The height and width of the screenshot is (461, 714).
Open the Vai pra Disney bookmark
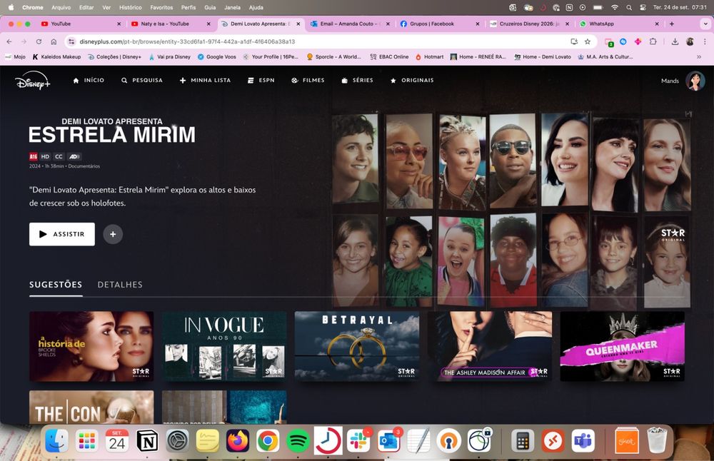[x=169, y=57]
